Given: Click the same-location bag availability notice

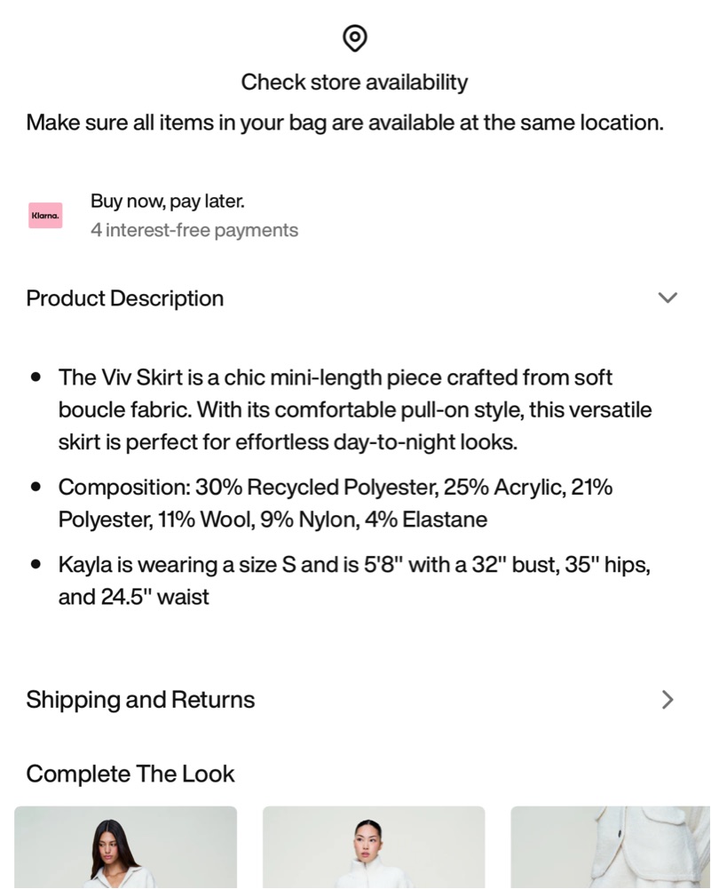Looking at the screenshot, I should (x=345, y=123).
